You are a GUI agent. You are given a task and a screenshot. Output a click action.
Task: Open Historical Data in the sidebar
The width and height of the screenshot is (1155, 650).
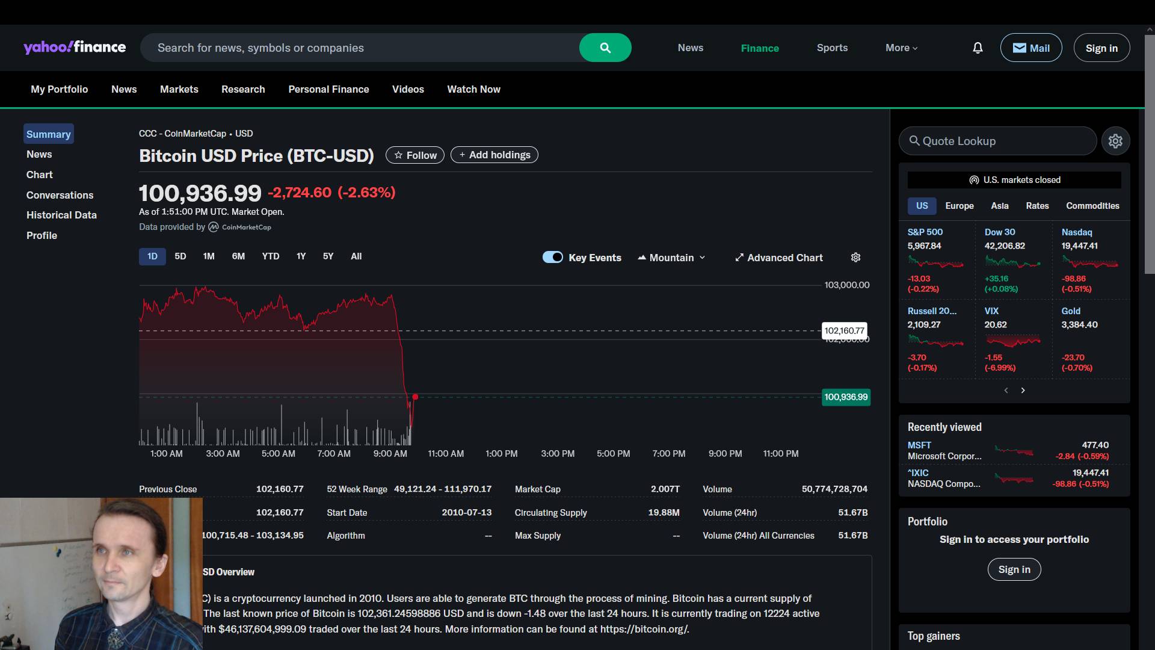(61, 215)
